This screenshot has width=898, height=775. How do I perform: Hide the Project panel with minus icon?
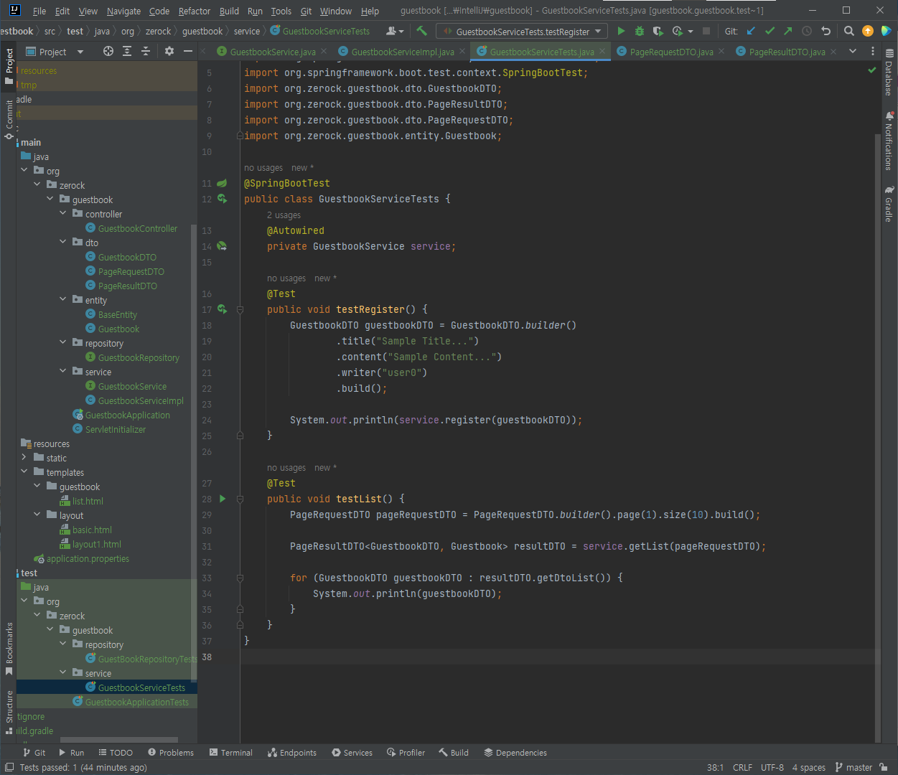pos(188,51)
